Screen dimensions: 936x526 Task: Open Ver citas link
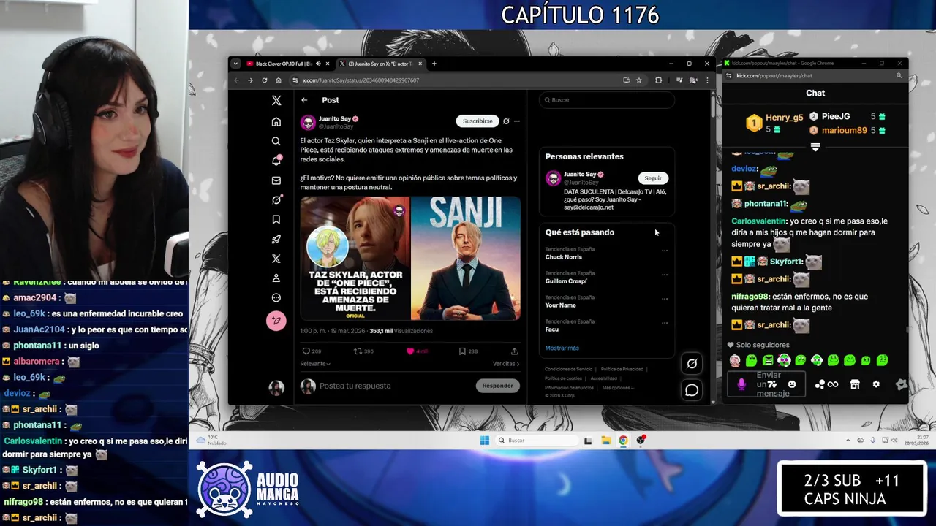tap(505, 364)
